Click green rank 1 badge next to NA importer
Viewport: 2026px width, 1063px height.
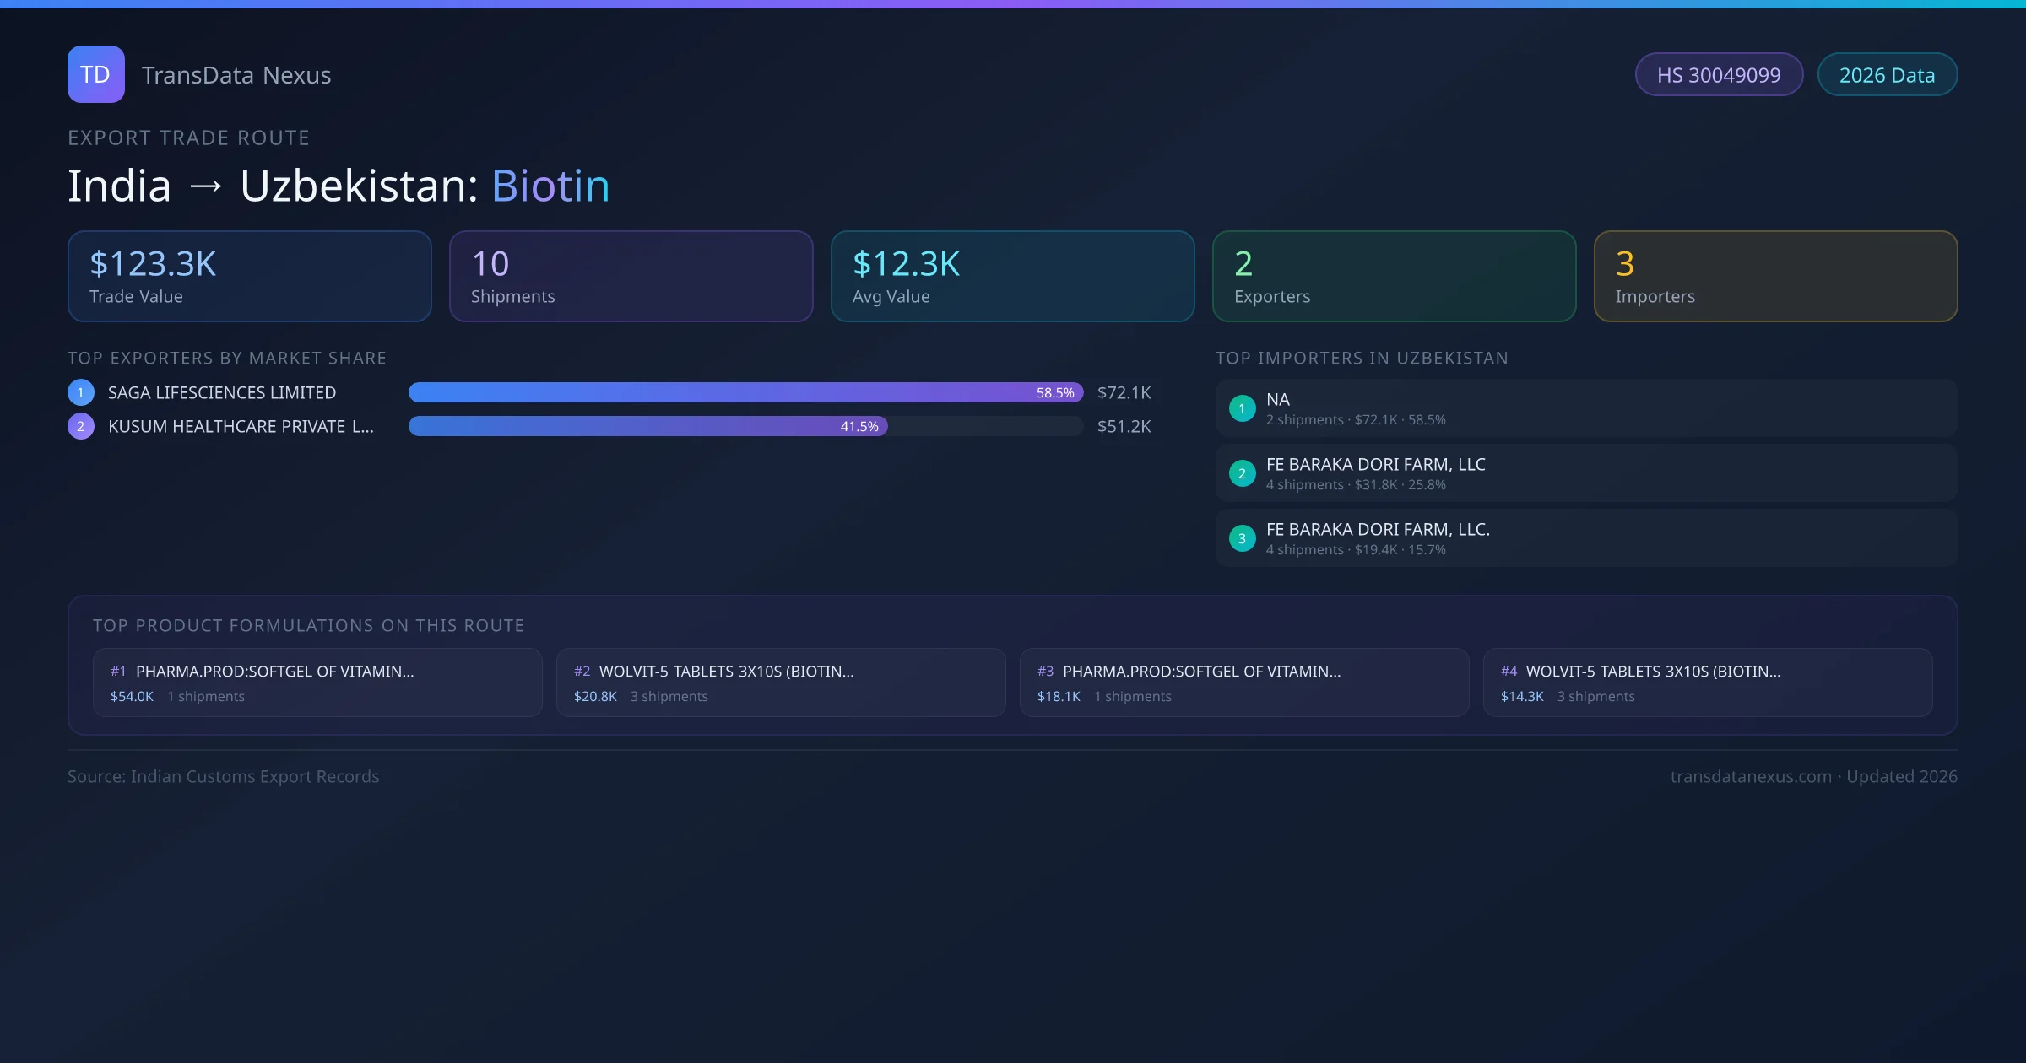pyautogui.click(x=1242, y=408)
